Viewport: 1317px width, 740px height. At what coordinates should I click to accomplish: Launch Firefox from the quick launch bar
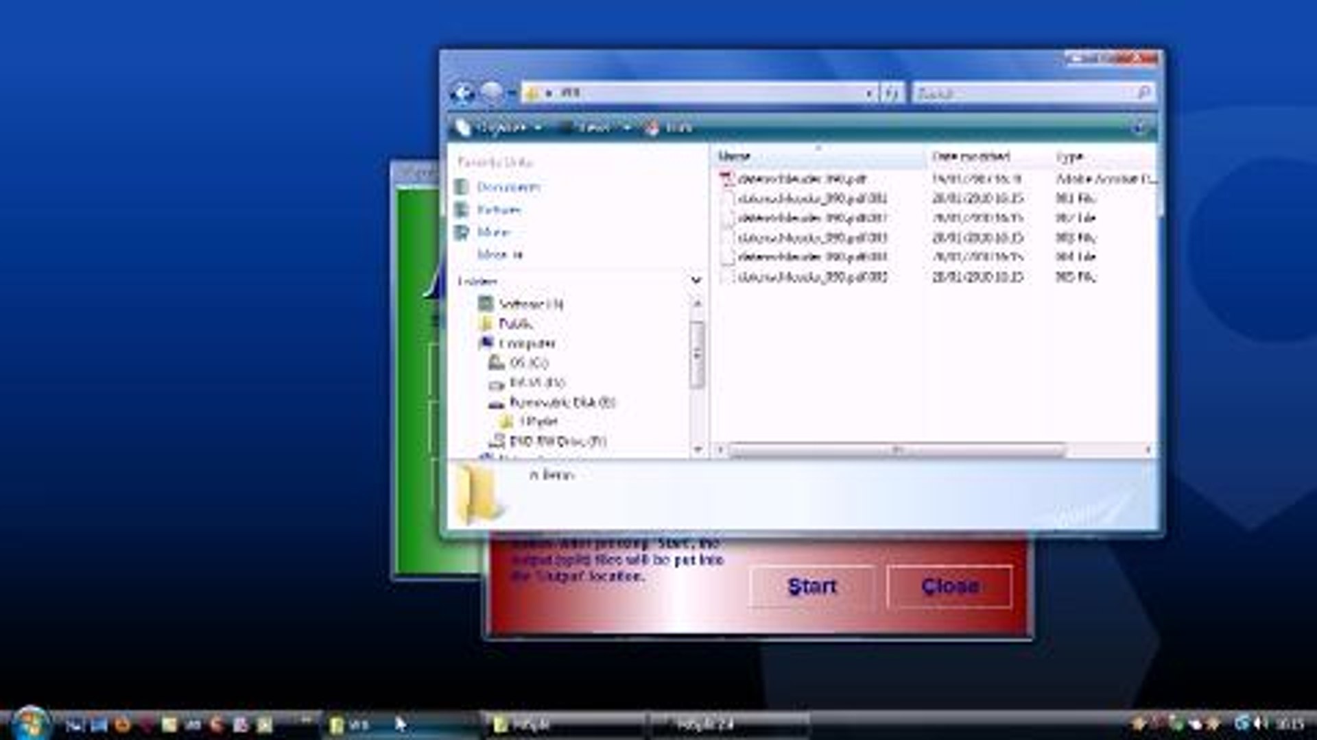pyautogui.click(x=123, y=724)
